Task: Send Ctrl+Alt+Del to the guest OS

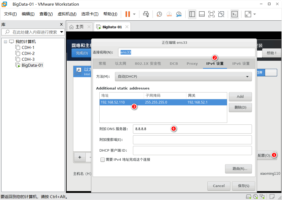Action: (x=146, y=14)
